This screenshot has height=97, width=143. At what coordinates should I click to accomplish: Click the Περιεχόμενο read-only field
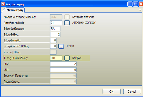coord(63,81)
